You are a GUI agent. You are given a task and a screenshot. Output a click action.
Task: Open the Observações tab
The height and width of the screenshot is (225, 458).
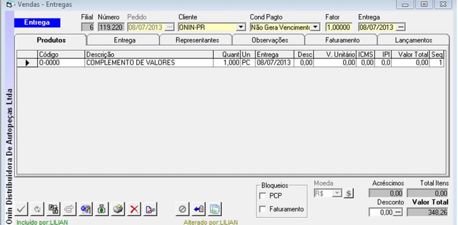(270, 40)
